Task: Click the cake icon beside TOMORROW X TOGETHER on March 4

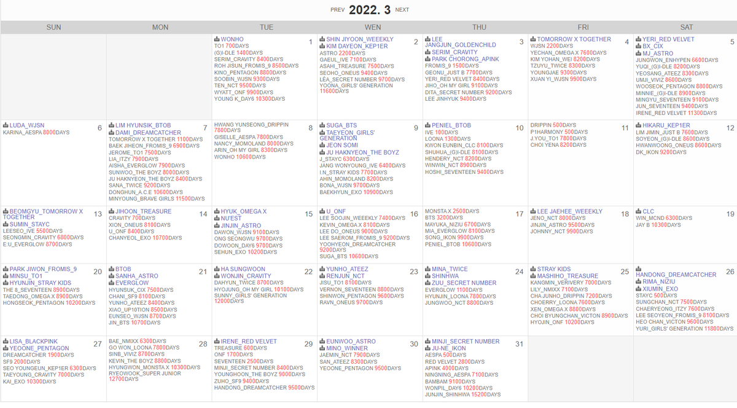Action: coord(534,39)
